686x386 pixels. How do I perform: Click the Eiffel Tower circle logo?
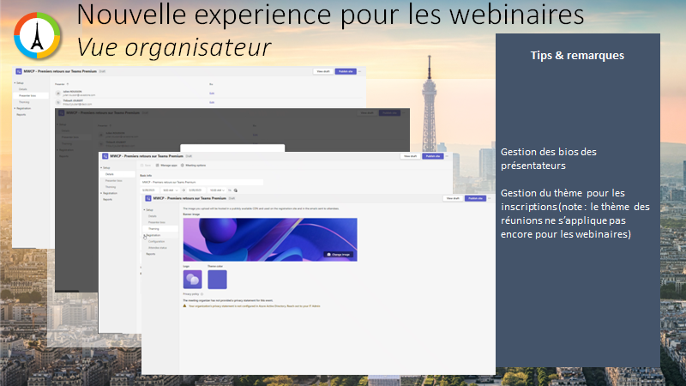(x=37, y=36)
